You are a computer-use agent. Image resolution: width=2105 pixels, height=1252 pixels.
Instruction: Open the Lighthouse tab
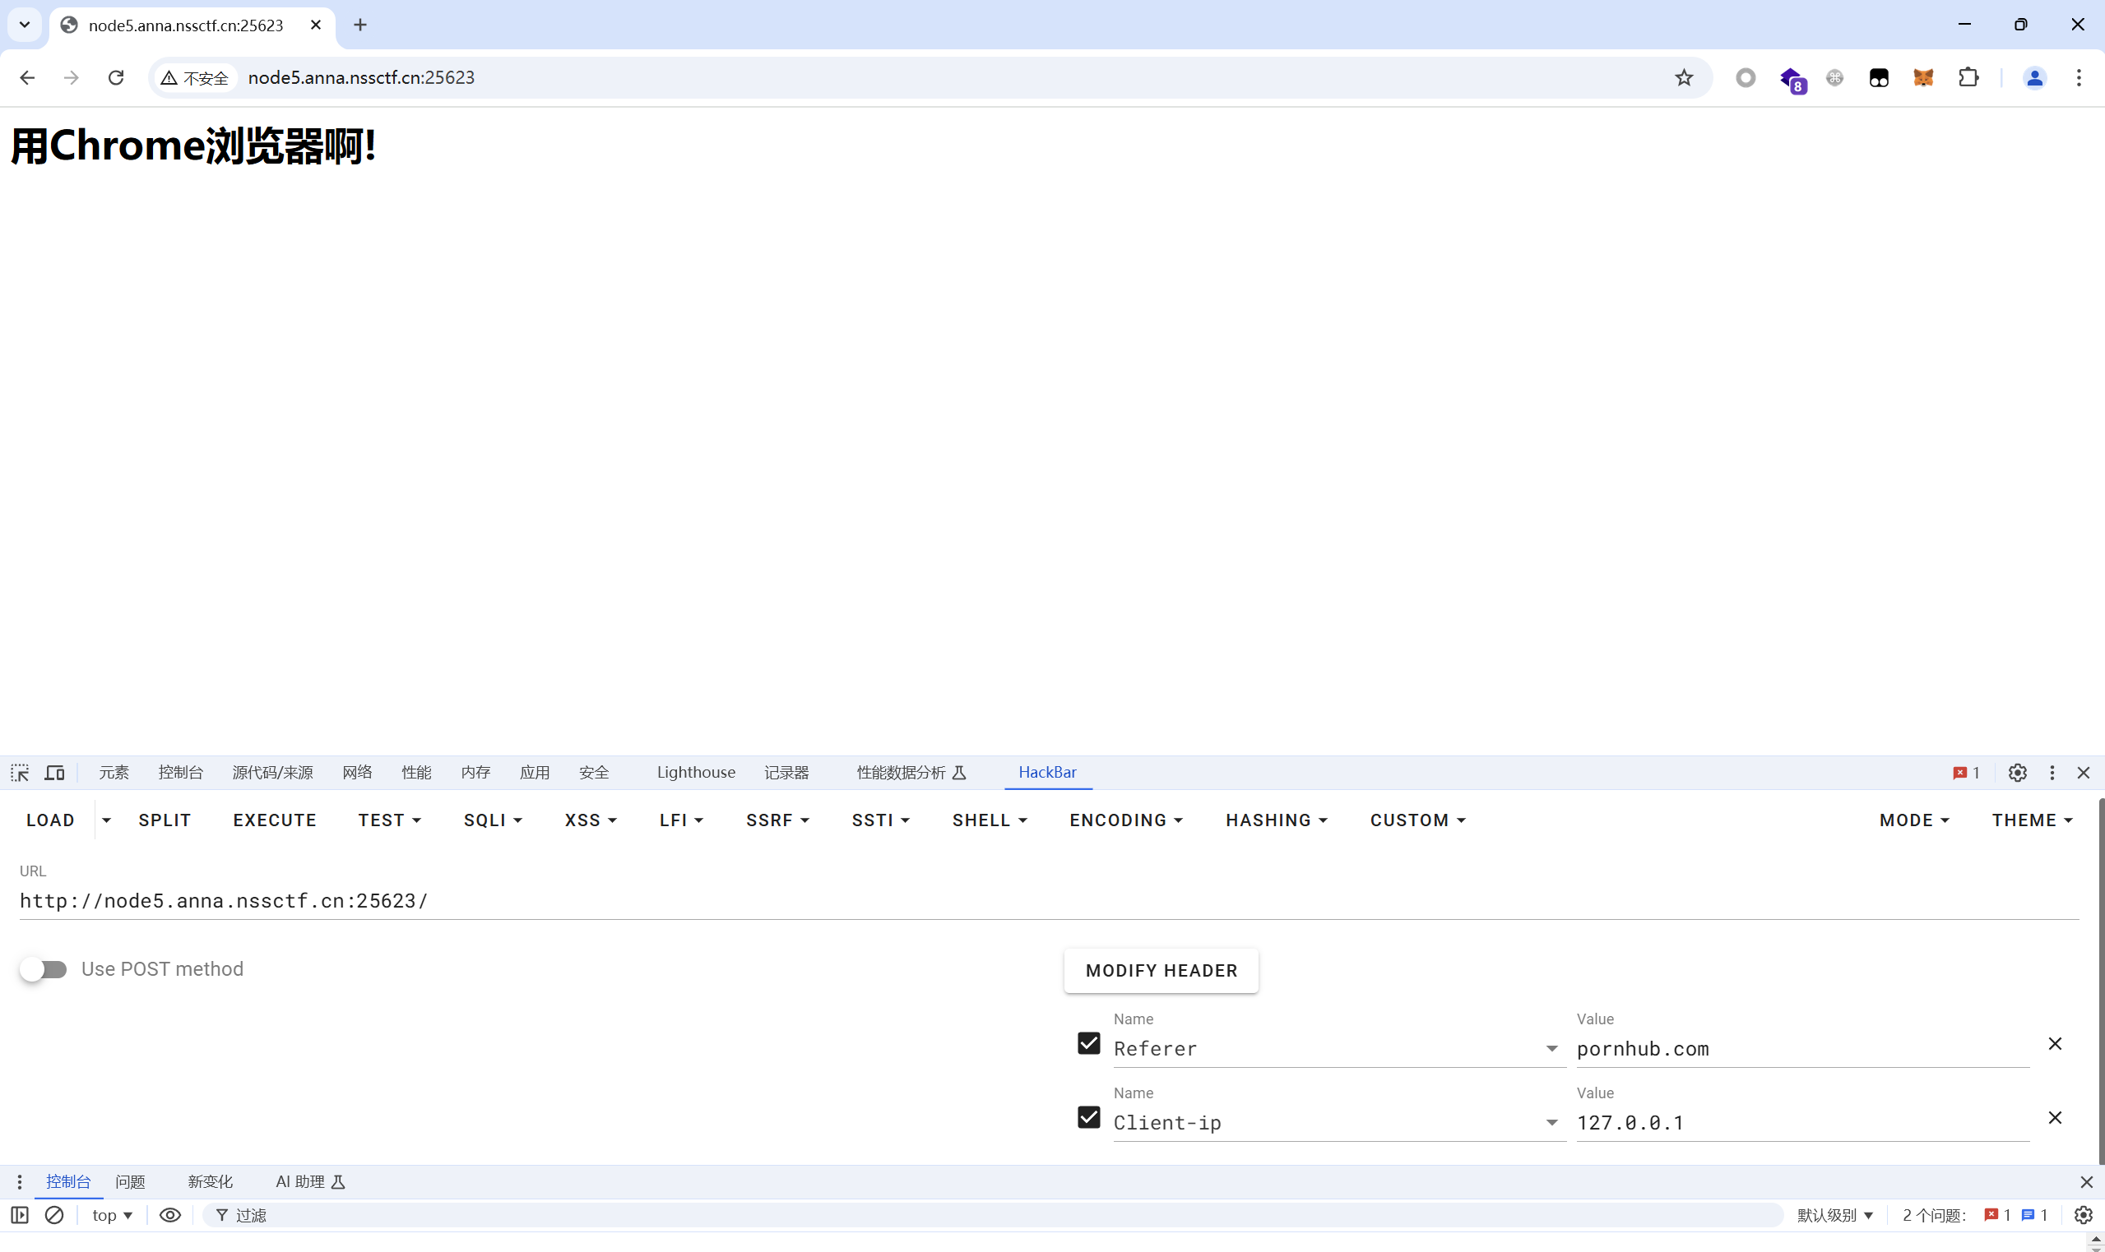point(695,772)
